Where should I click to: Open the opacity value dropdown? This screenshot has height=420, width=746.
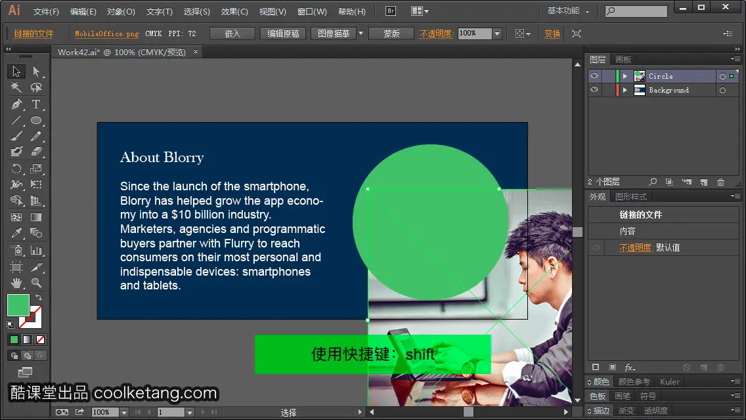[497, 33]
